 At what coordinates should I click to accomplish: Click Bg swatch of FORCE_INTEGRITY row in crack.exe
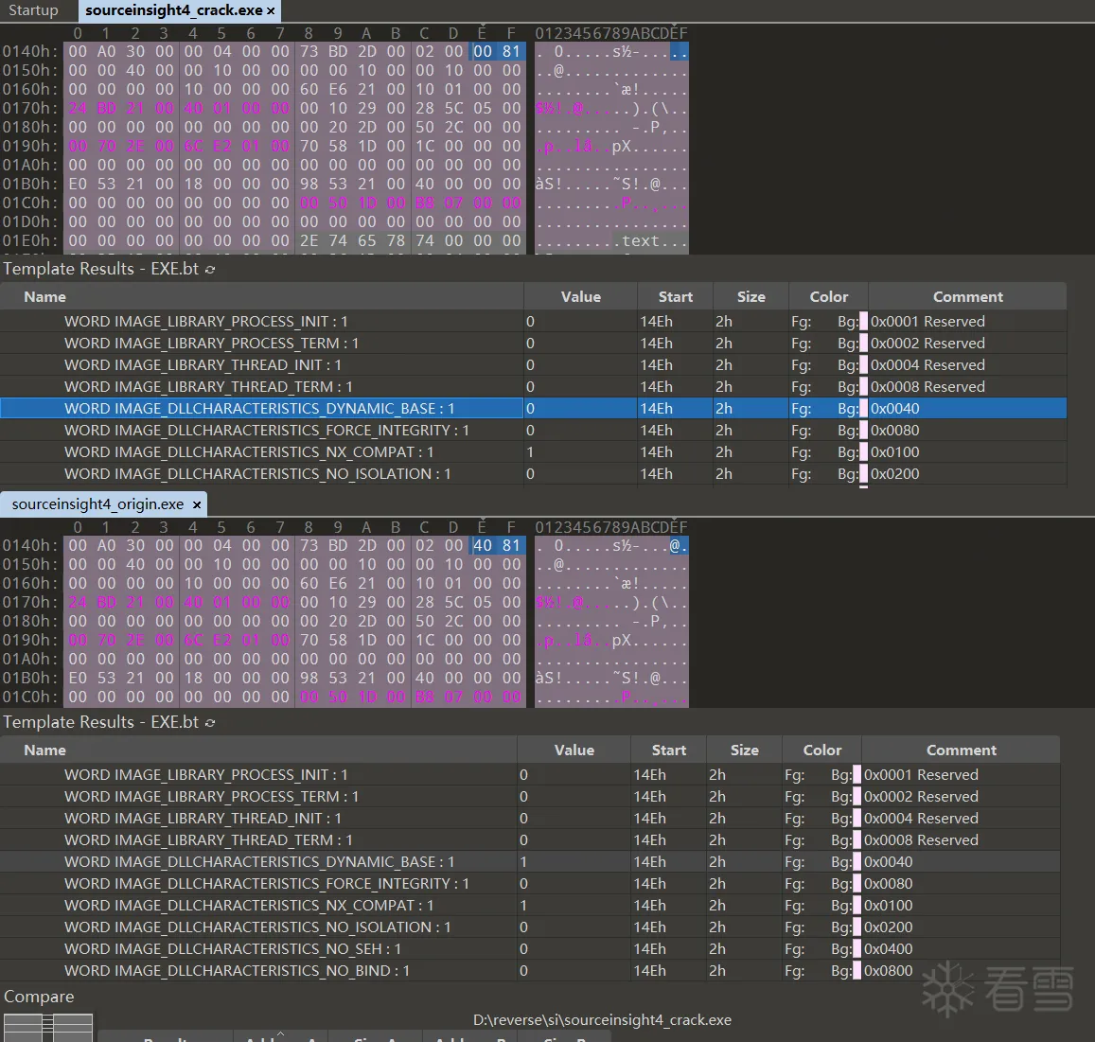click(863, 431)
